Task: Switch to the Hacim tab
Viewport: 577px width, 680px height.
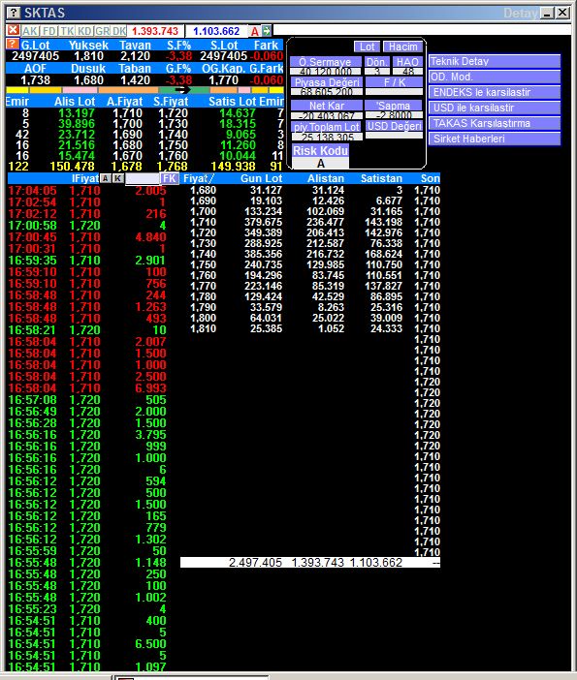Action: coord(402,46)
